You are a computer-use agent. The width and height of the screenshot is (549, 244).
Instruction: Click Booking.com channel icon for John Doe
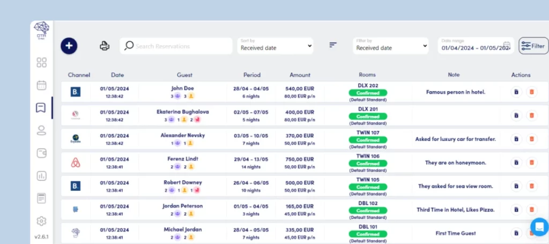point(76,92)
